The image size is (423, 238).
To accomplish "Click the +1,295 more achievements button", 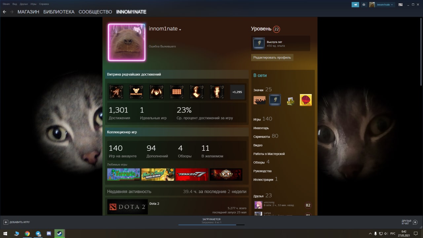I will point(237,92).
